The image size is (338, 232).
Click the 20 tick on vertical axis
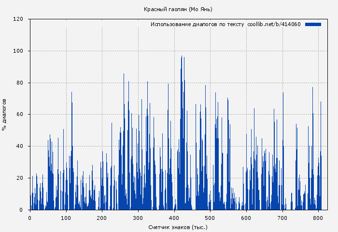click(x=20, y=178)
